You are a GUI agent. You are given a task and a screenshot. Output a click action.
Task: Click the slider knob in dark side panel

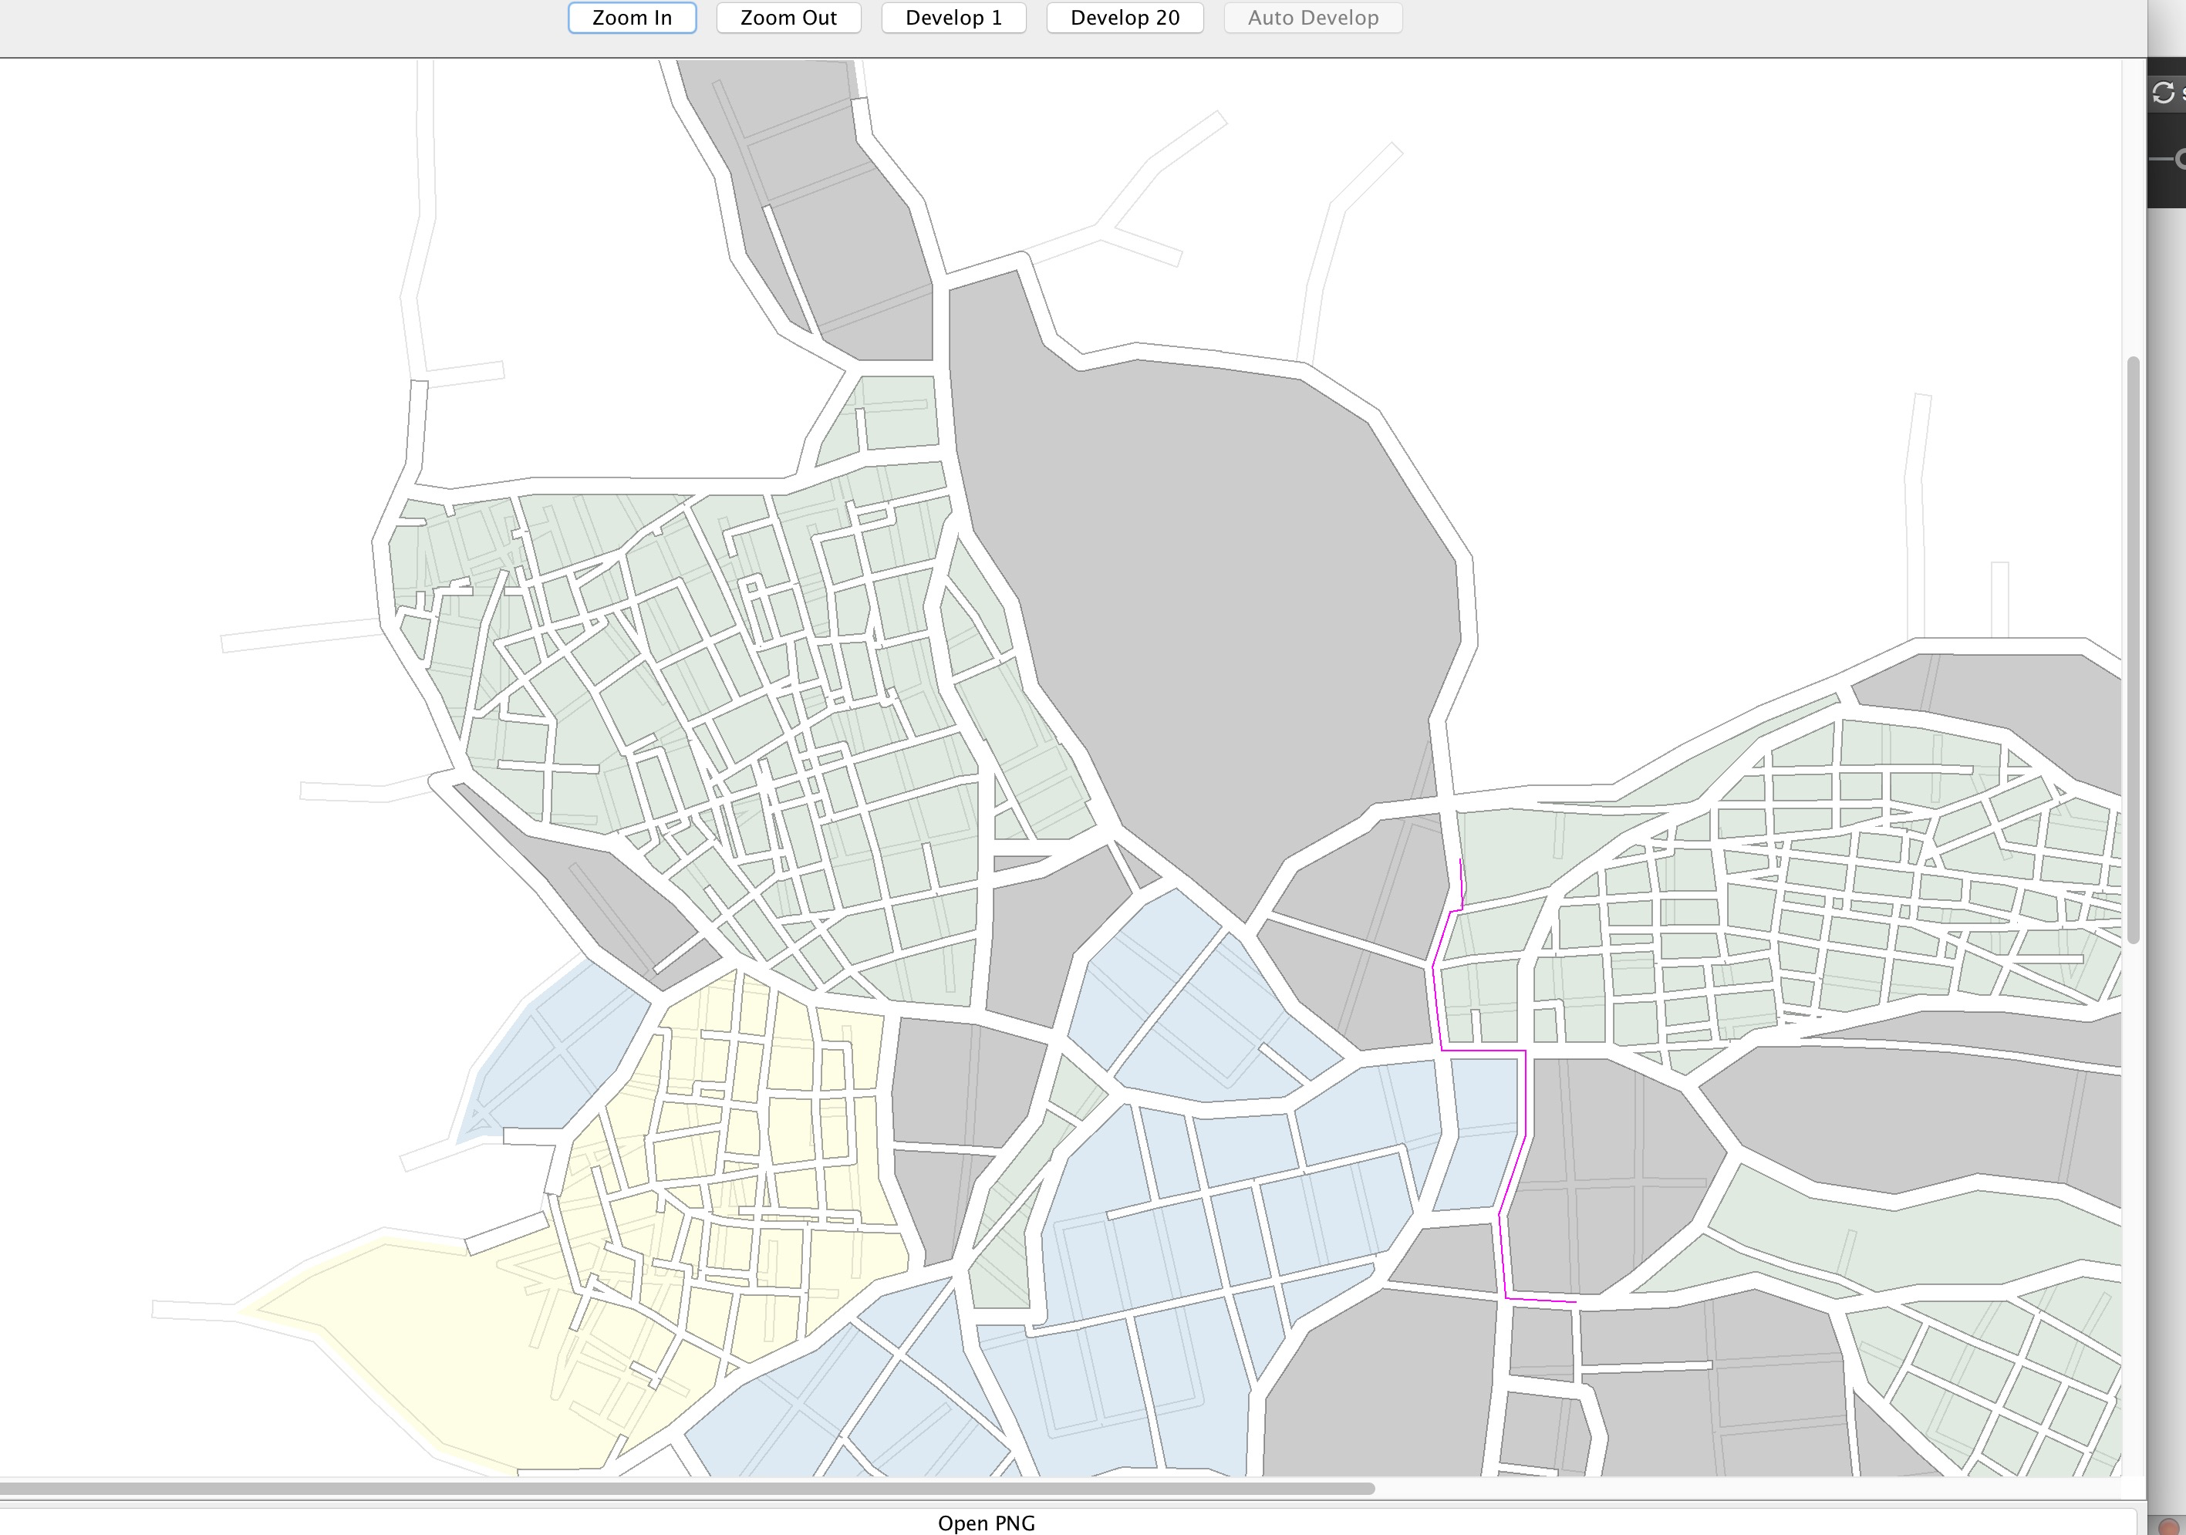2181,159
